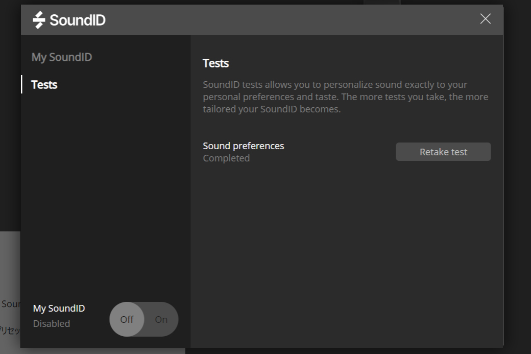
Task: Click the Tests heading in main panel
Action: click(x=215, y=63)
